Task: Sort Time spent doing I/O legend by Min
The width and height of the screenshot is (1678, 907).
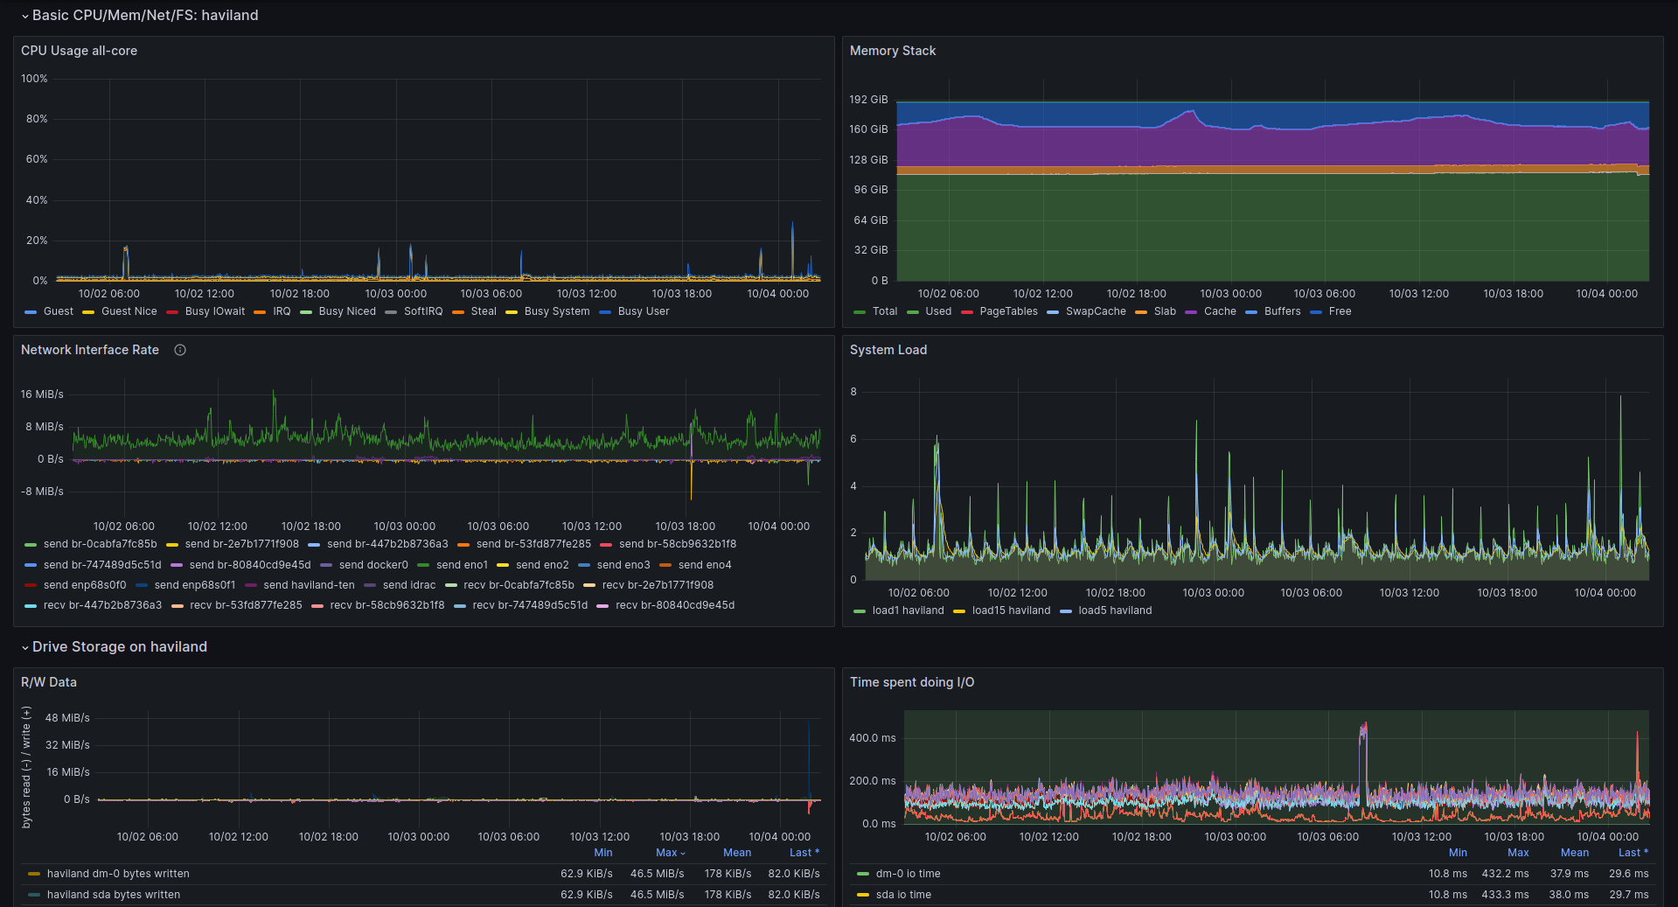Action: pos(1458,853)
